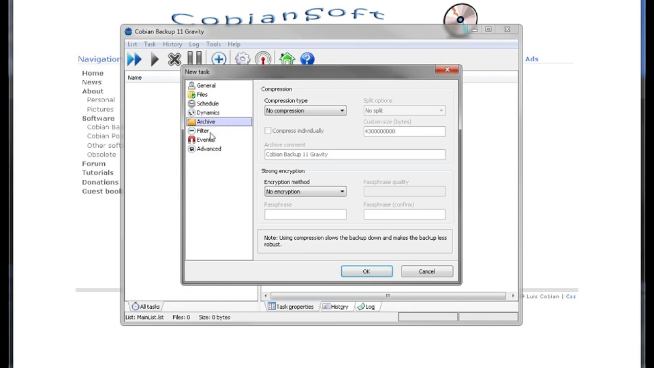
Task: Visit CobianSoft site via the home icon
Action: [x=287, y=59]
